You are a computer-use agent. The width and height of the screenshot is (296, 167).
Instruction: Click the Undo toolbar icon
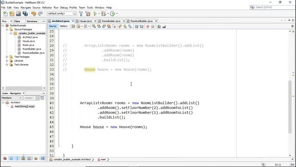pos(34,13)
